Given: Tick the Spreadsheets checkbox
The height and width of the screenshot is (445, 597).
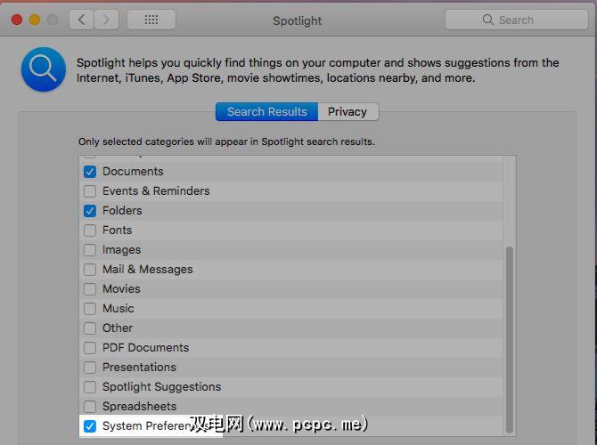Looking at the screenshot, I should click(90, 406).
